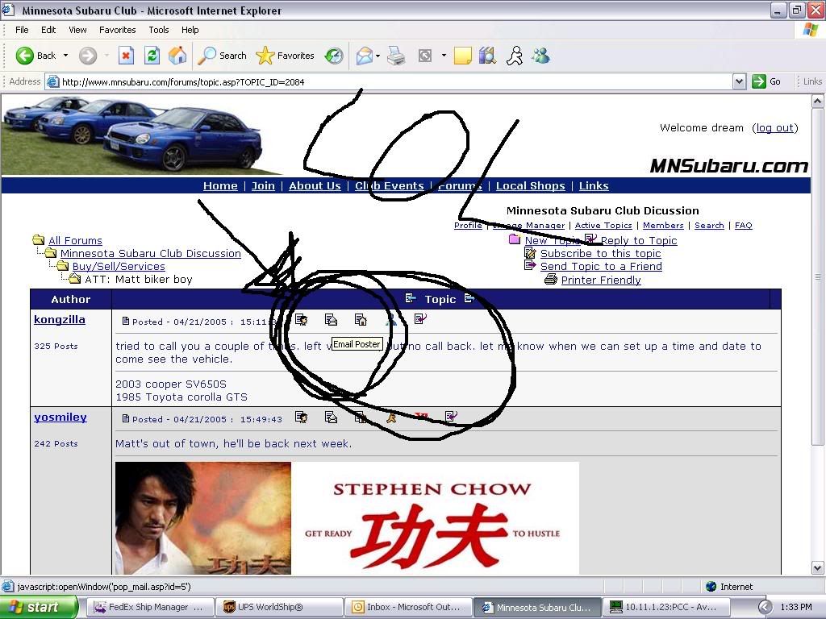Open the Messenger people toolbar icon

(x=541, y=56)
